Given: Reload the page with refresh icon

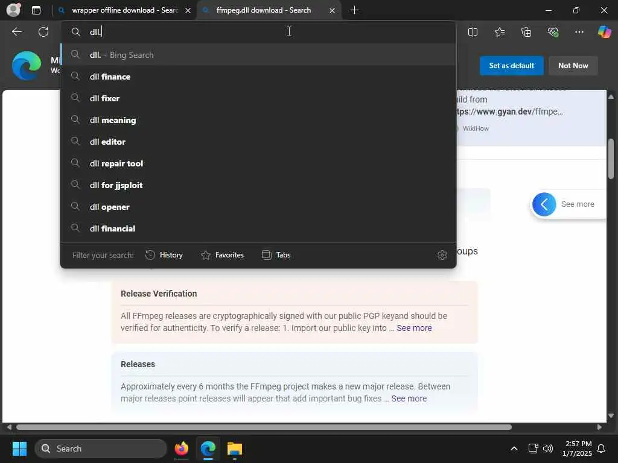Looking at the screenshot, I should (x=43, y=32).
